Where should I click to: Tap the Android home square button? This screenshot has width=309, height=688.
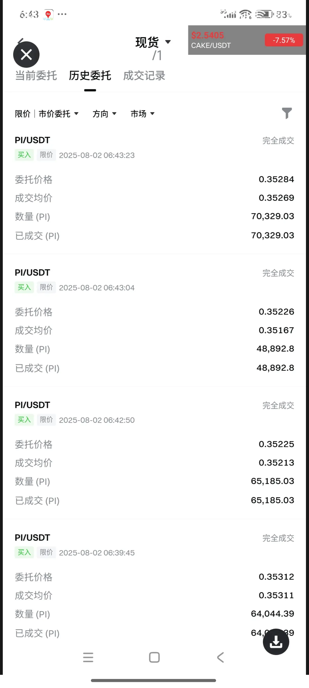(x=154, y=657)
